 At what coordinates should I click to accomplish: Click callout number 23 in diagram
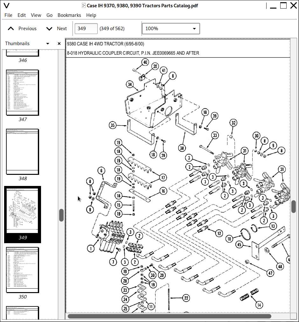[x=125, y=290]
